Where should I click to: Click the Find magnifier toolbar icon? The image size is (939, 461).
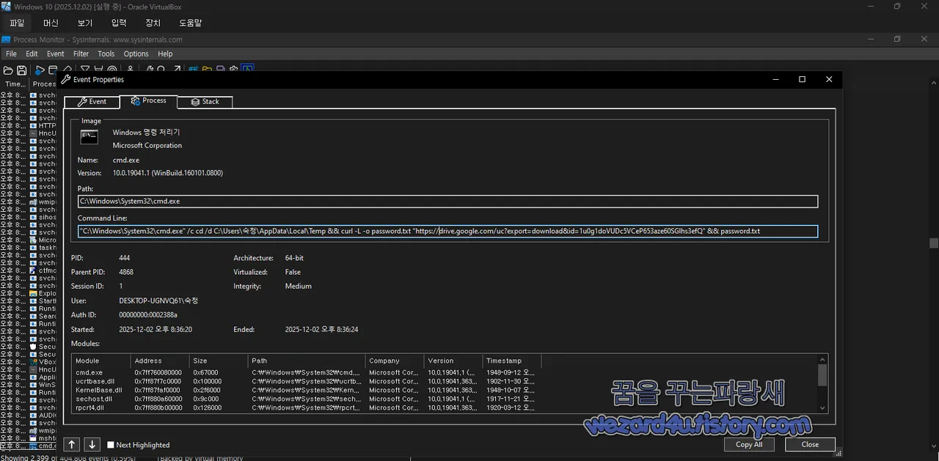point(161,69)
